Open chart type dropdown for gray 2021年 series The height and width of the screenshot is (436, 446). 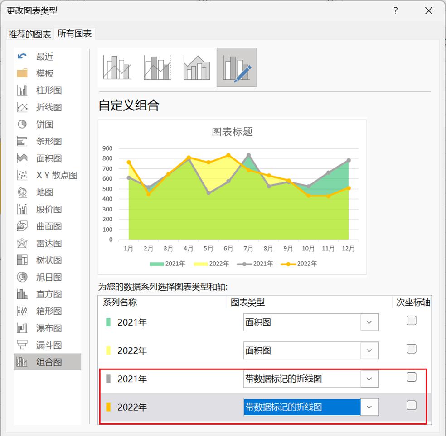[x=369, y=379]
